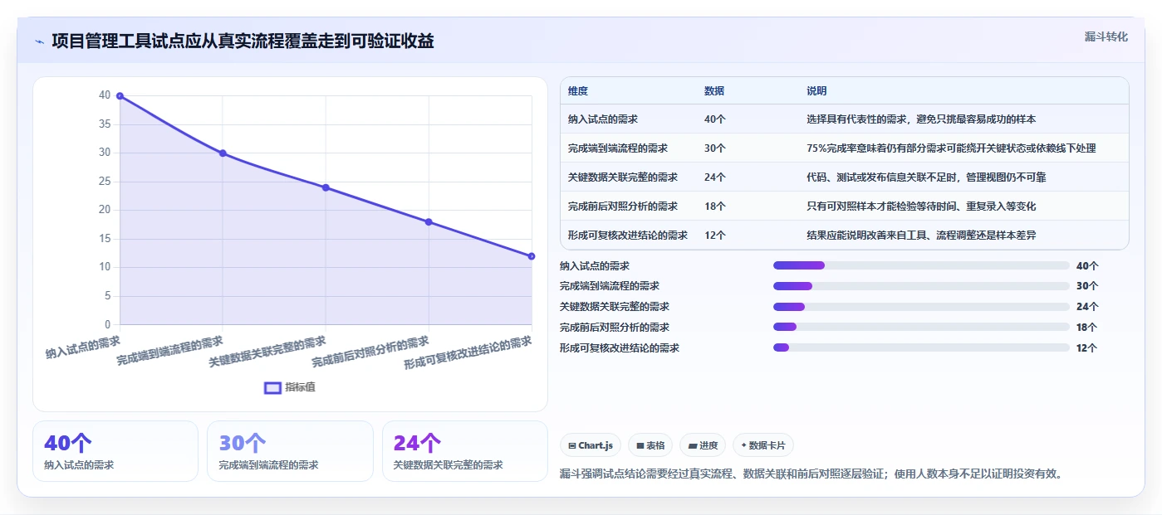Toggle the 指标值 legend swatch
Screen dimensions: 1162x515
click(272, 387)
